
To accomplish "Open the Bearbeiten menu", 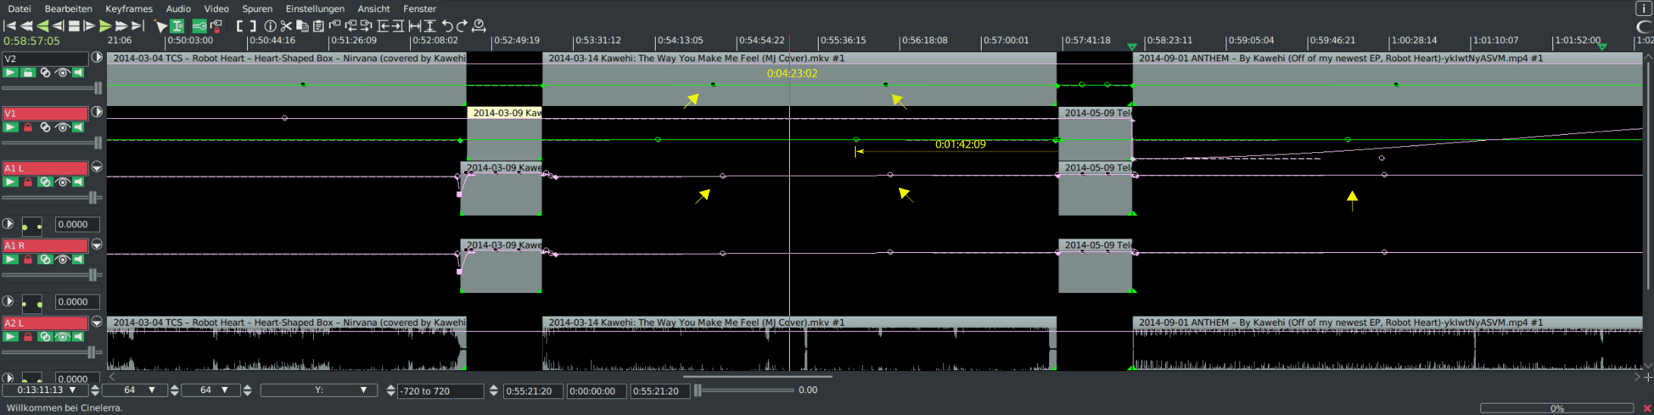I will [68, 8].
